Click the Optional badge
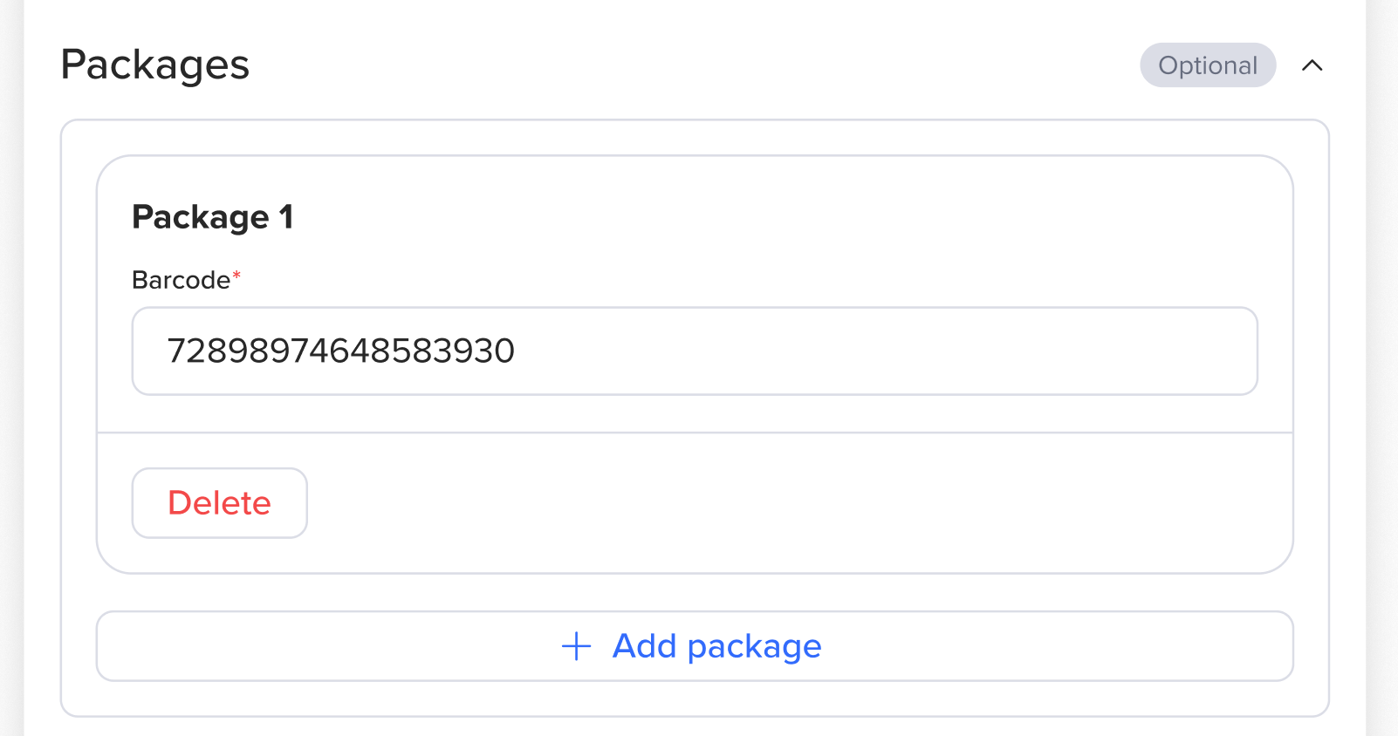 click(1207, 65)
